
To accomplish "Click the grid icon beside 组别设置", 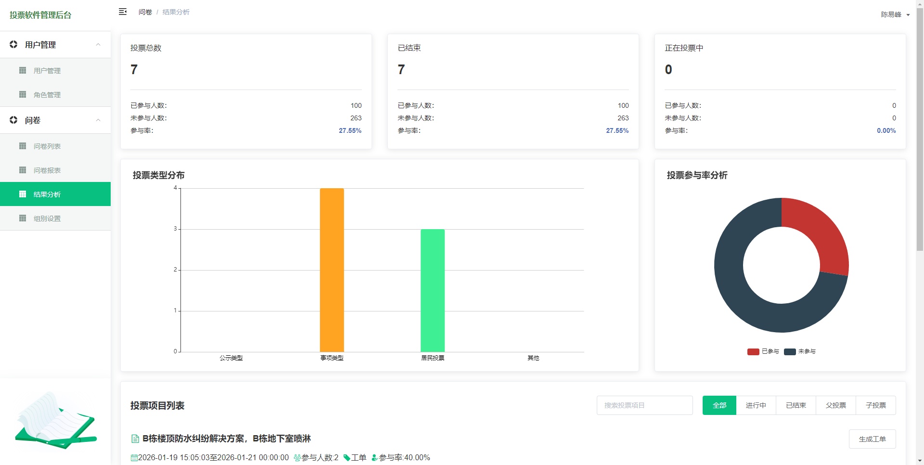I will click(23, 218).
